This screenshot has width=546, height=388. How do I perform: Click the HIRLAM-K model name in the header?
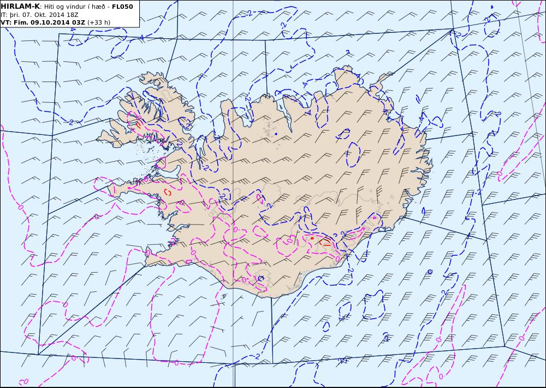(20, 7)
